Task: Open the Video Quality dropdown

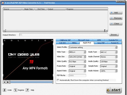Action: click(x=77, y=62)
